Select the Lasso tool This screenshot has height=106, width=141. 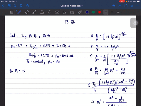coord(49,12)
